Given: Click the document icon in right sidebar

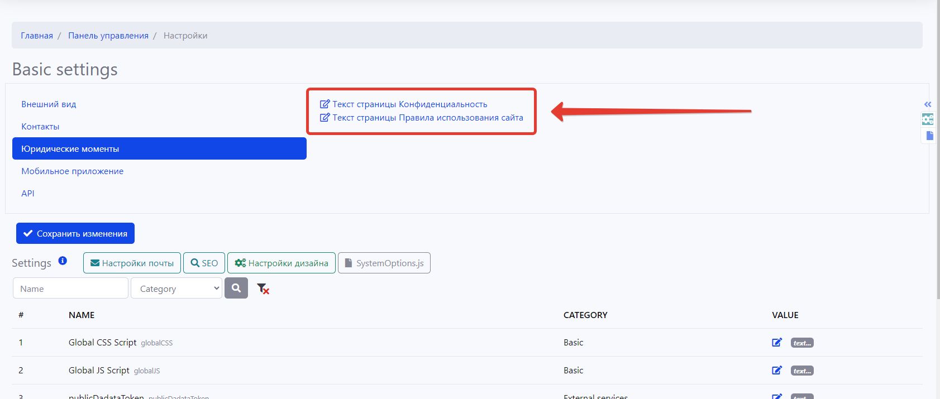Looking at the screenshot, I should pyautogui.click(x=929, y=136).
